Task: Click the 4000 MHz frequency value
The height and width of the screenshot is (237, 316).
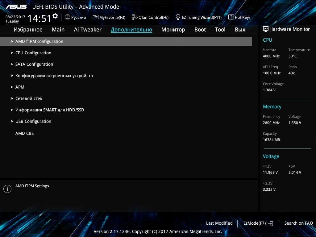Action: tap(271, 56)
